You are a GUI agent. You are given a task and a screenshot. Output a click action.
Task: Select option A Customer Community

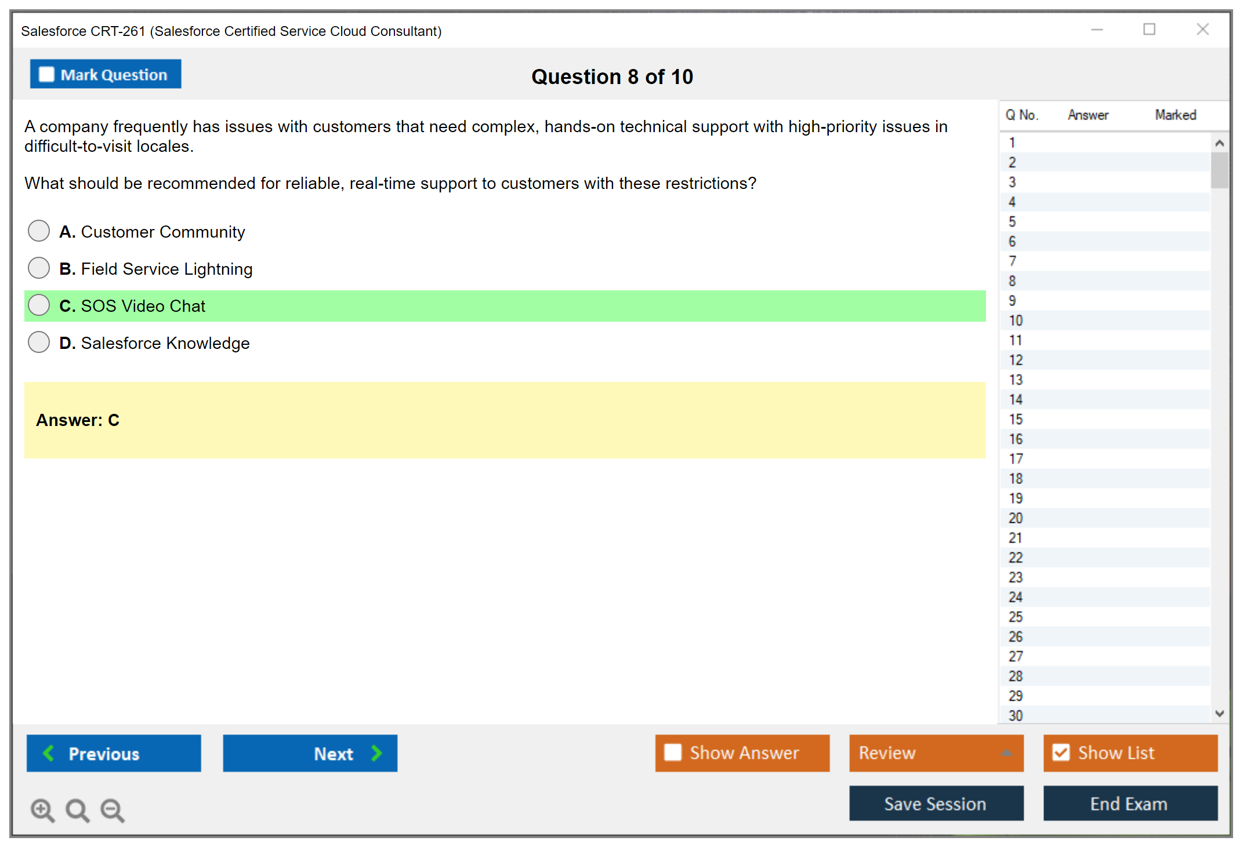pyautogui.click(x=39, y=231)
